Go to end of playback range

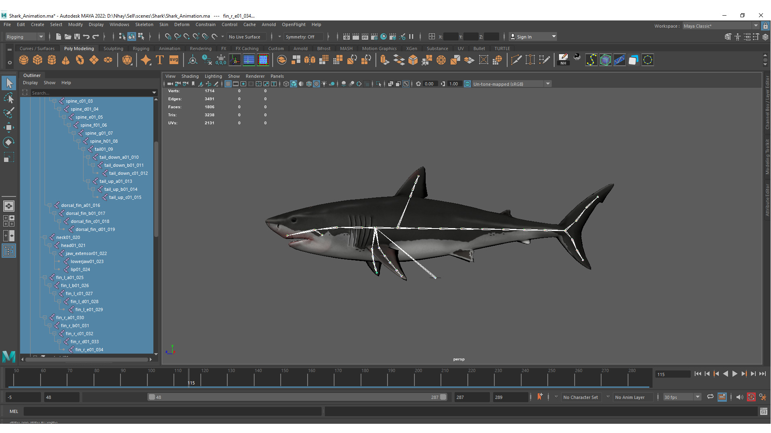pyautogui.click(x=762, y=374)
